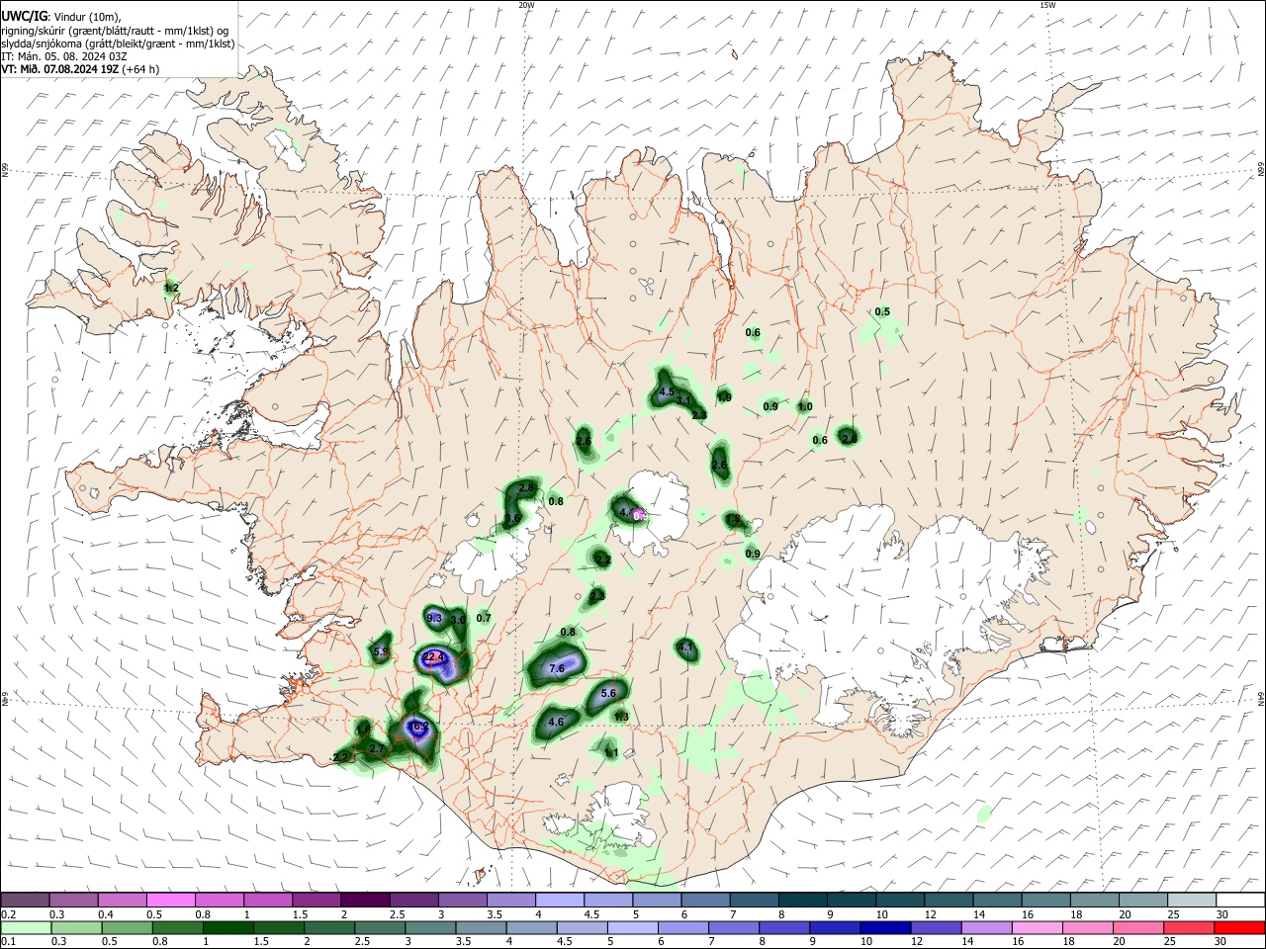Select the dark teal snow swatch labelled 8
Viewport: 1266px width, 949px height.
(x=805, y=900)
